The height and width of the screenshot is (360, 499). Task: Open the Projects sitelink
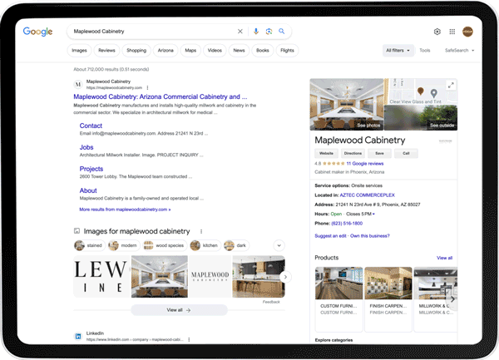(x=91, y=169)
